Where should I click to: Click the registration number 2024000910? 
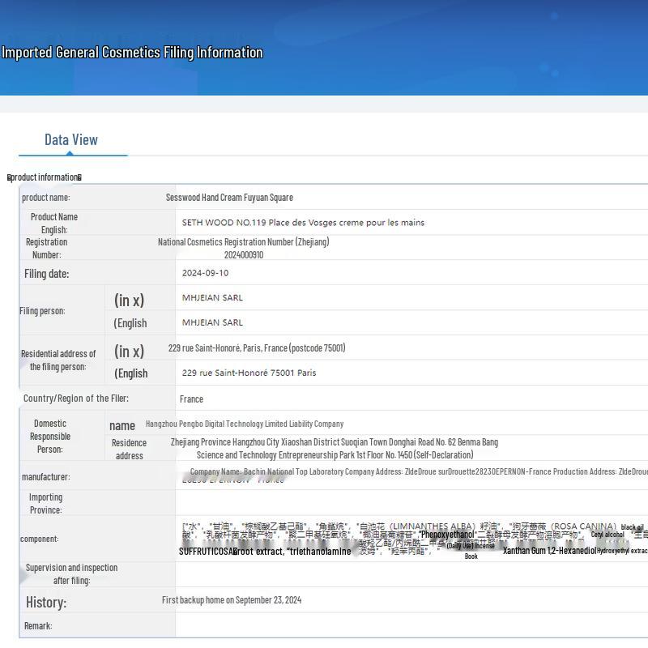243,255
